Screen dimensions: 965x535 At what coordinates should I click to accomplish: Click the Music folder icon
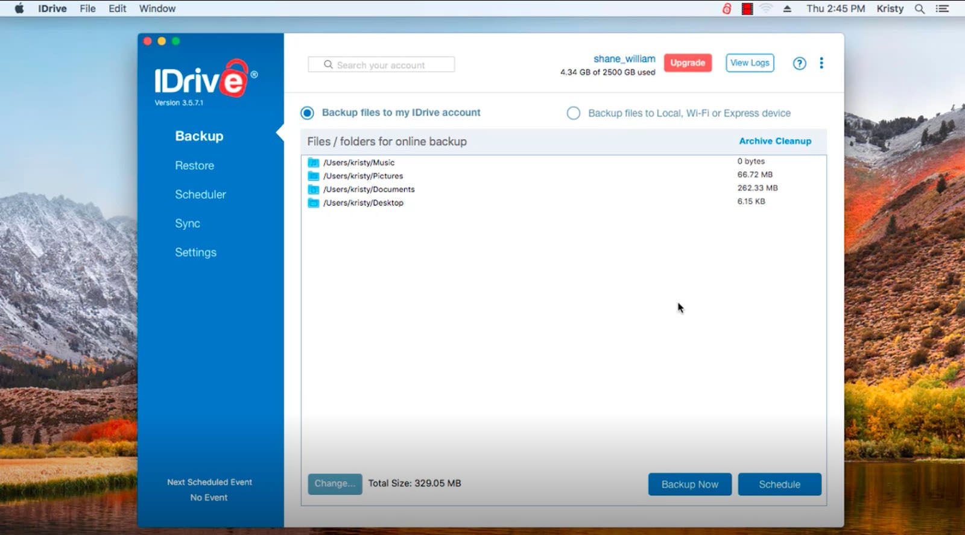coord(314,163)
